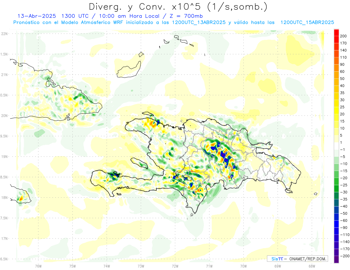Click the '110' color scale value
Image resolution: width=350 pixels, height=270 pixels.
tap(344, 57)
